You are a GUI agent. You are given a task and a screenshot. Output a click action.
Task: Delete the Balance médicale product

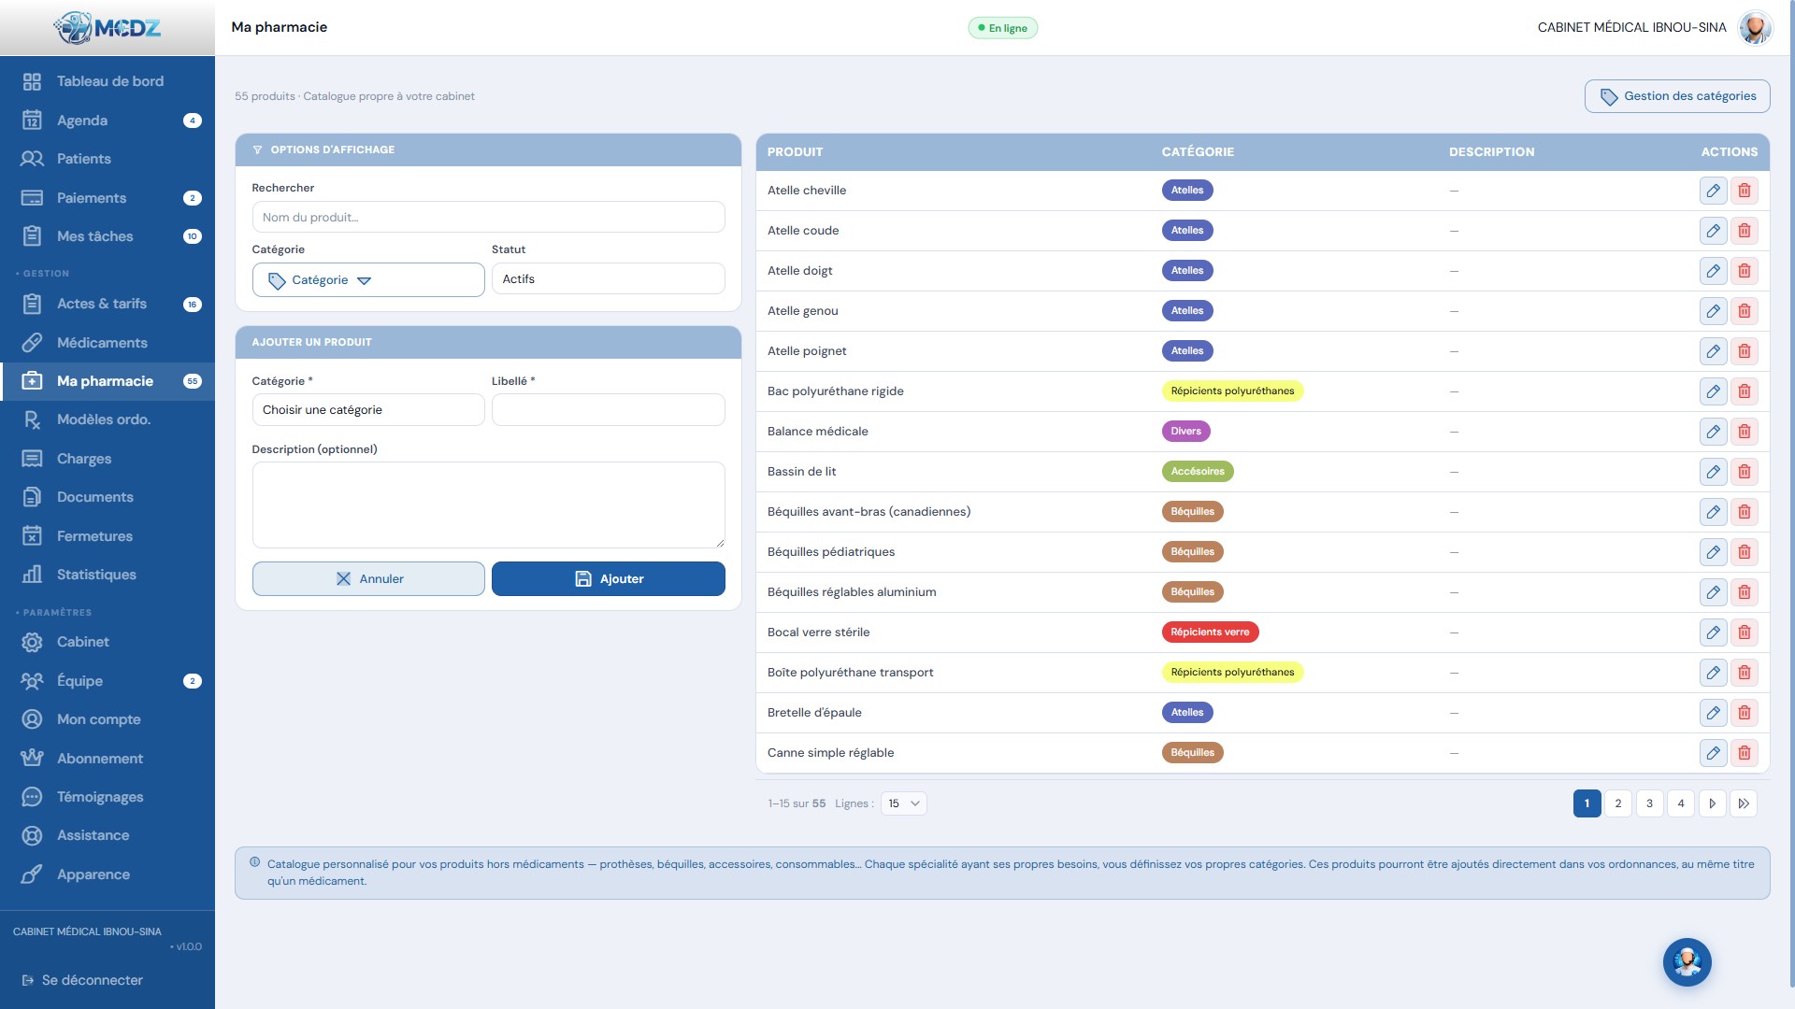1744,432
